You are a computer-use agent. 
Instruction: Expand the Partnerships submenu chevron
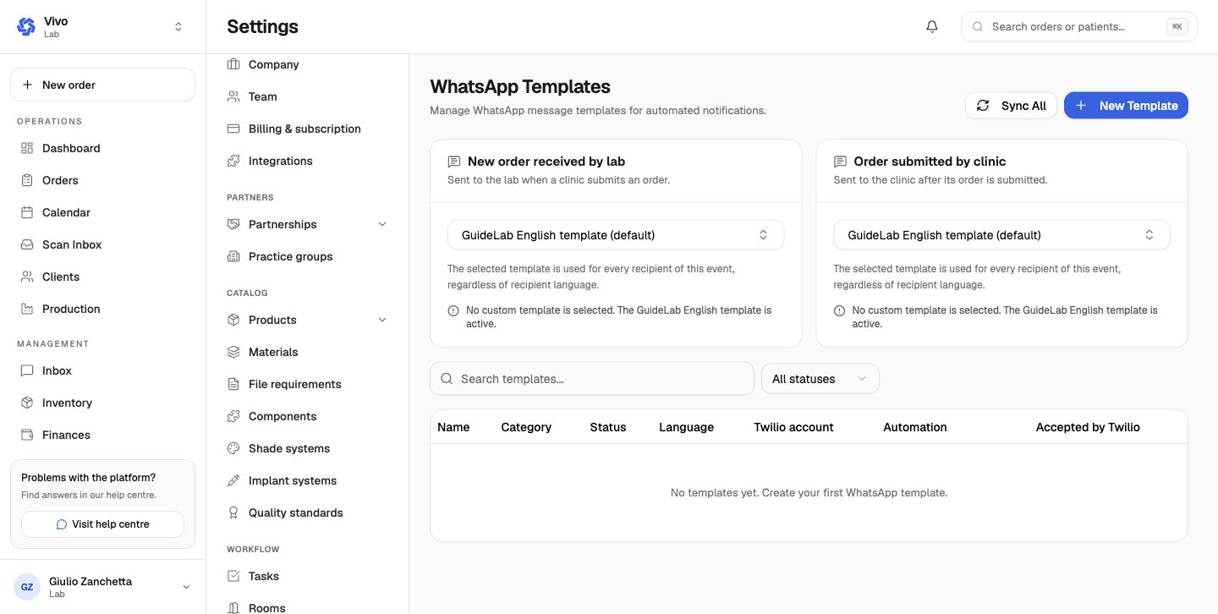(381, 224)
